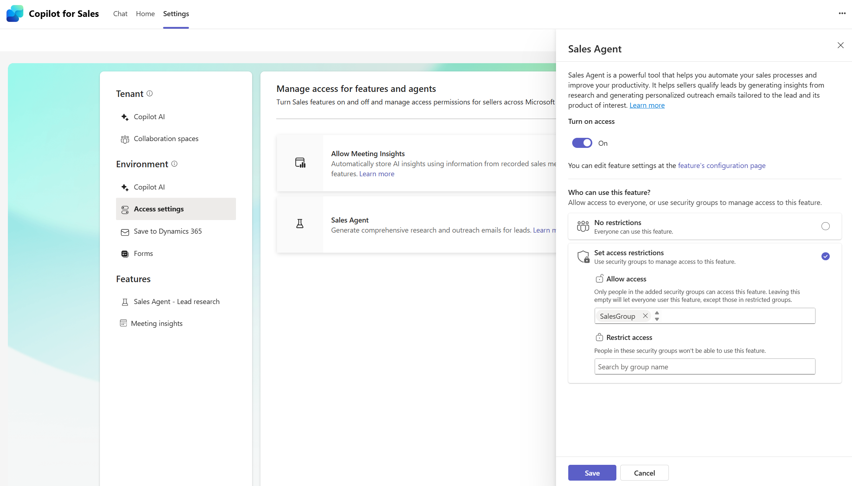Remove SalesGroup from allowed groups

click(645, 316)
